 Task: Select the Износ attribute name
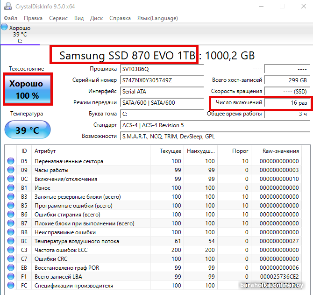43,188
